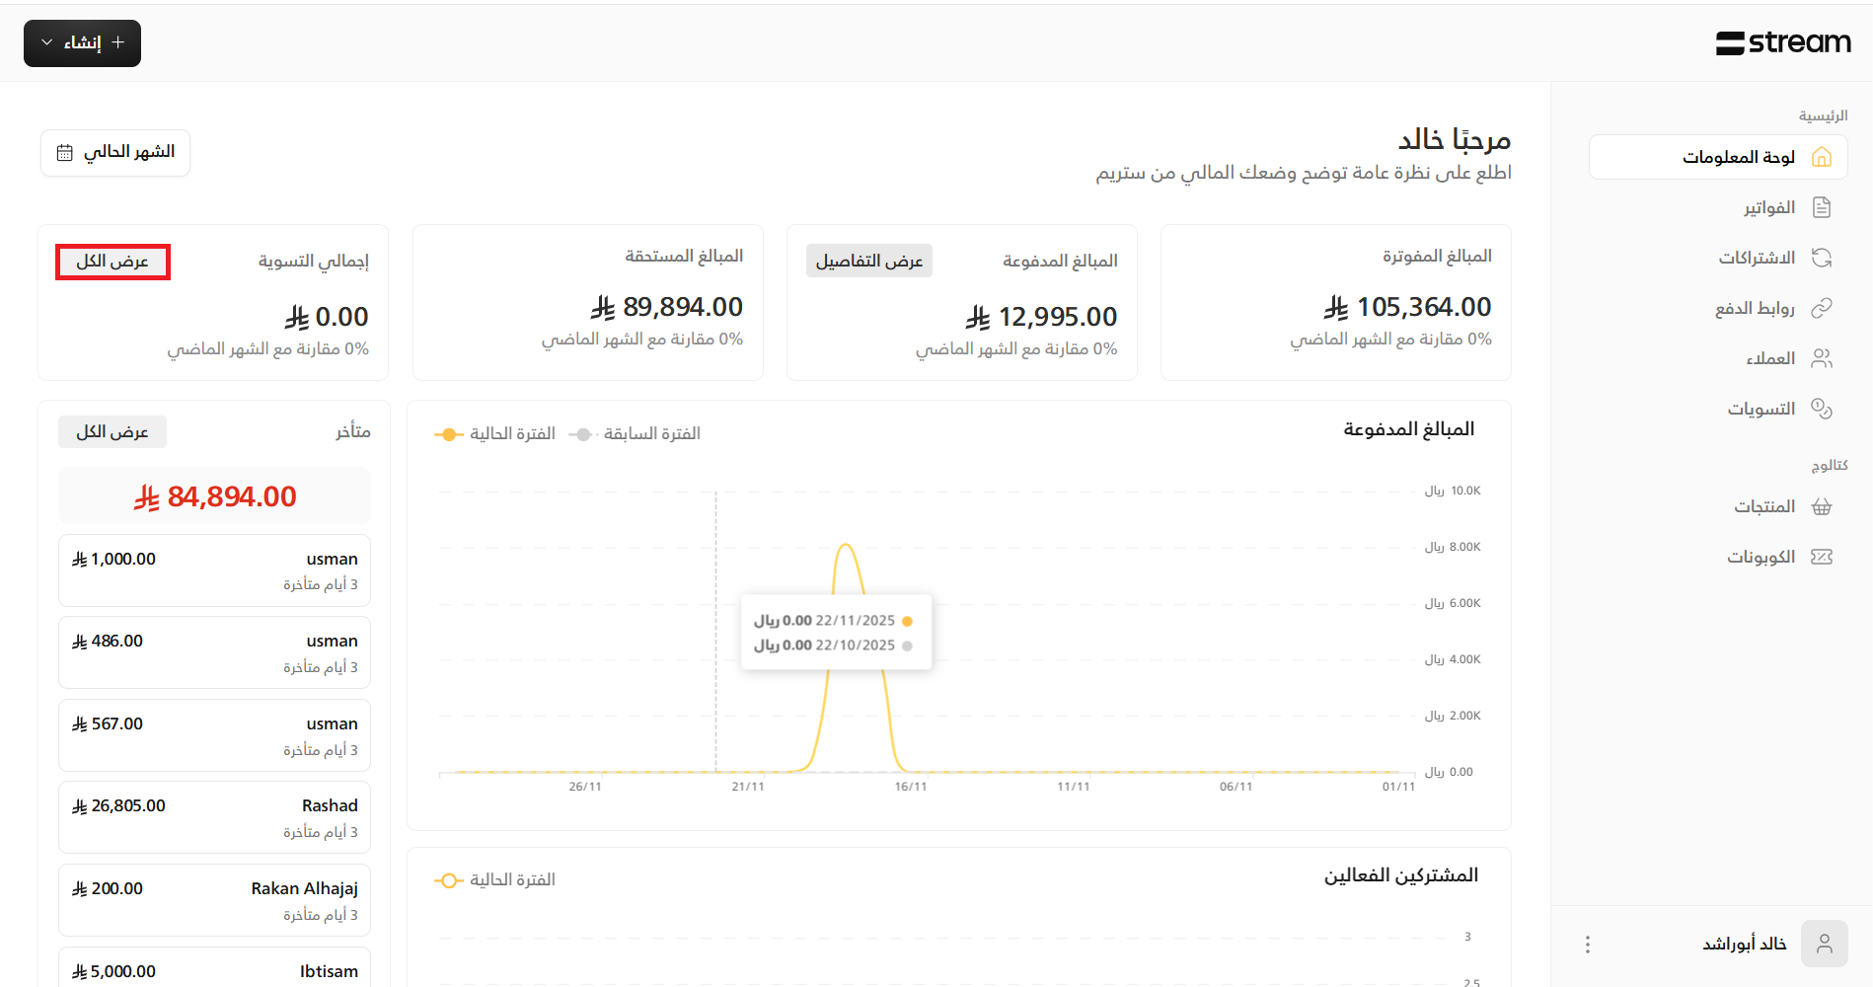Open Rashad's overdue invoice of 26,805.00
Screen dimensions: 1873x987
coord(214,817)
